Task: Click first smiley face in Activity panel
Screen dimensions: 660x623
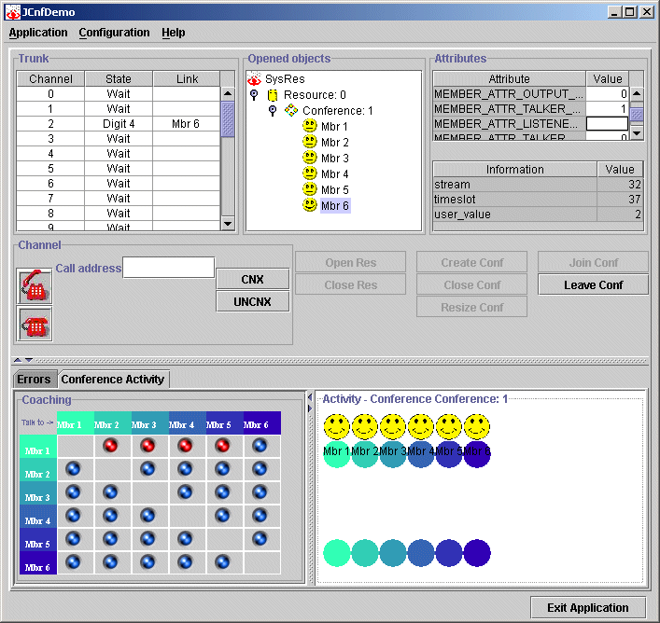Action: point(337,427)
